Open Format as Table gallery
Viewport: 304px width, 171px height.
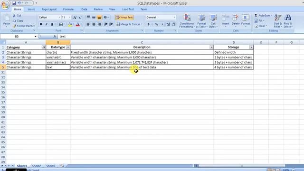tap(201, 21)
